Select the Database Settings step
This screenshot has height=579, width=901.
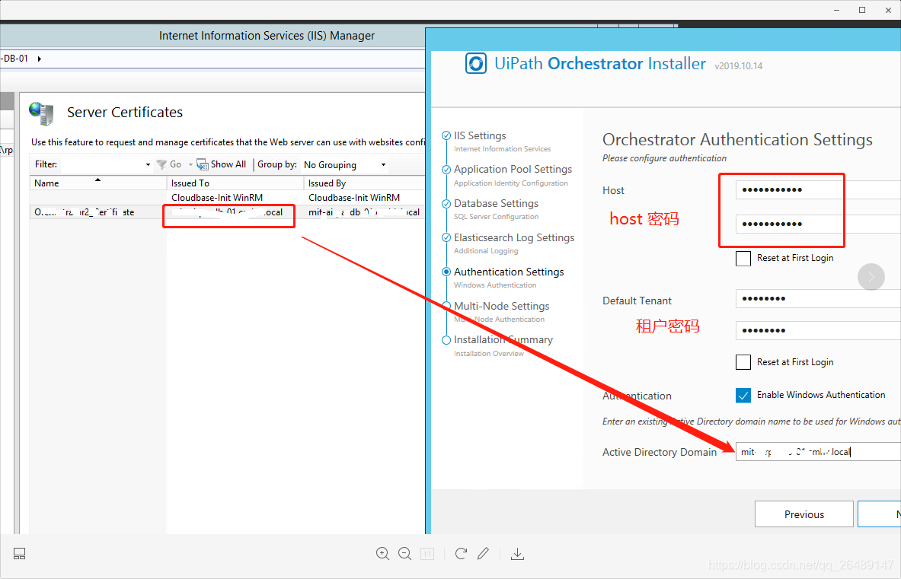tap(496, 204)
